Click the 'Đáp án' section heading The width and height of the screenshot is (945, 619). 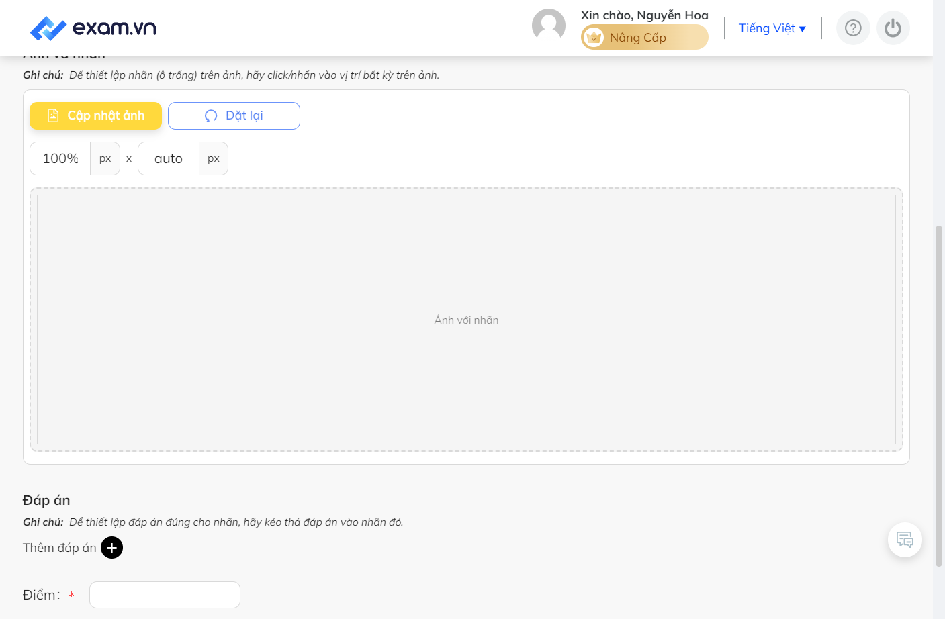[46, 500]
